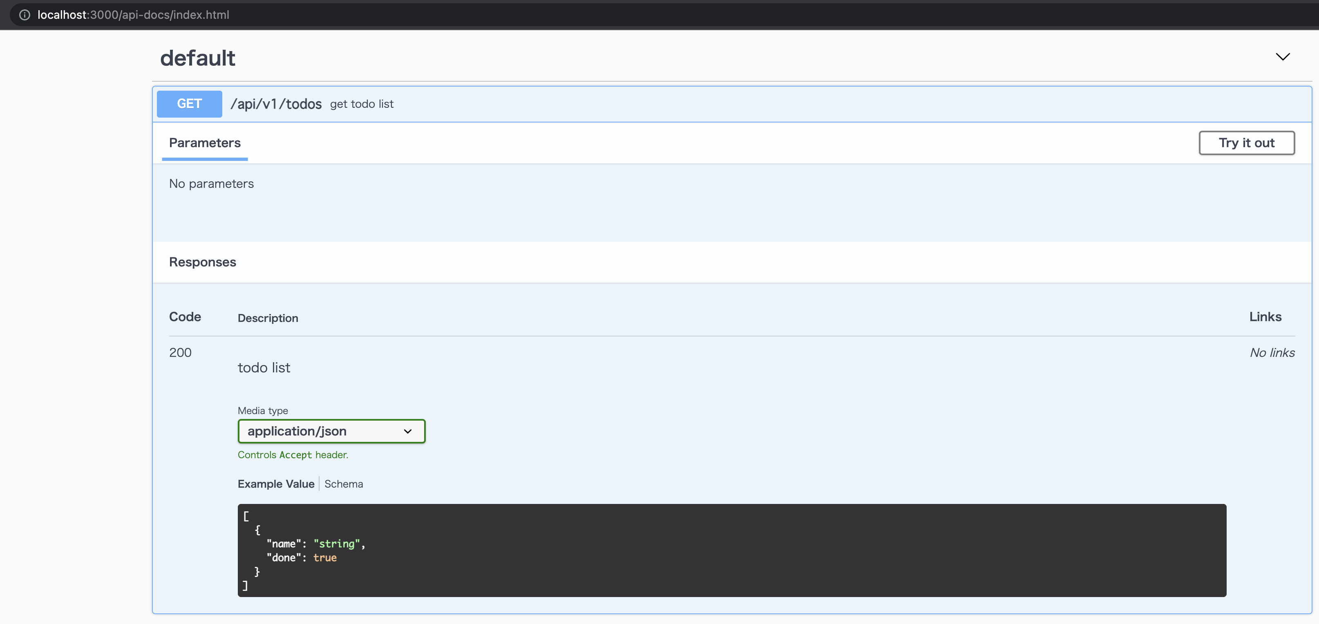Click the Responses section header
This screenshot has width=1319, height=624.
pyautogui.click(x=202, y=262)
